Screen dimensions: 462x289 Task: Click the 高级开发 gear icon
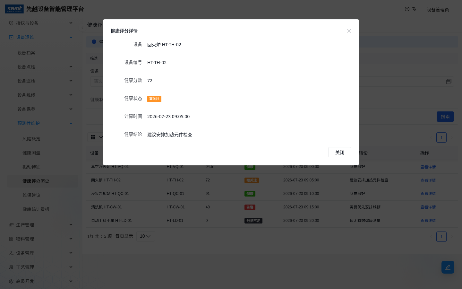(x=11, y=281)
